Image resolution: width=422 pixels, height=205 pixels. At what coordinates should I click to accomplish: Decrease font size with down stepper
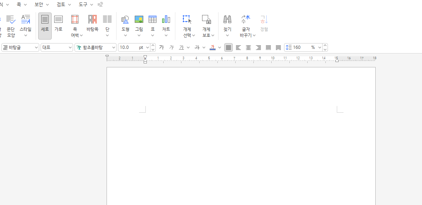click(153, 49)
